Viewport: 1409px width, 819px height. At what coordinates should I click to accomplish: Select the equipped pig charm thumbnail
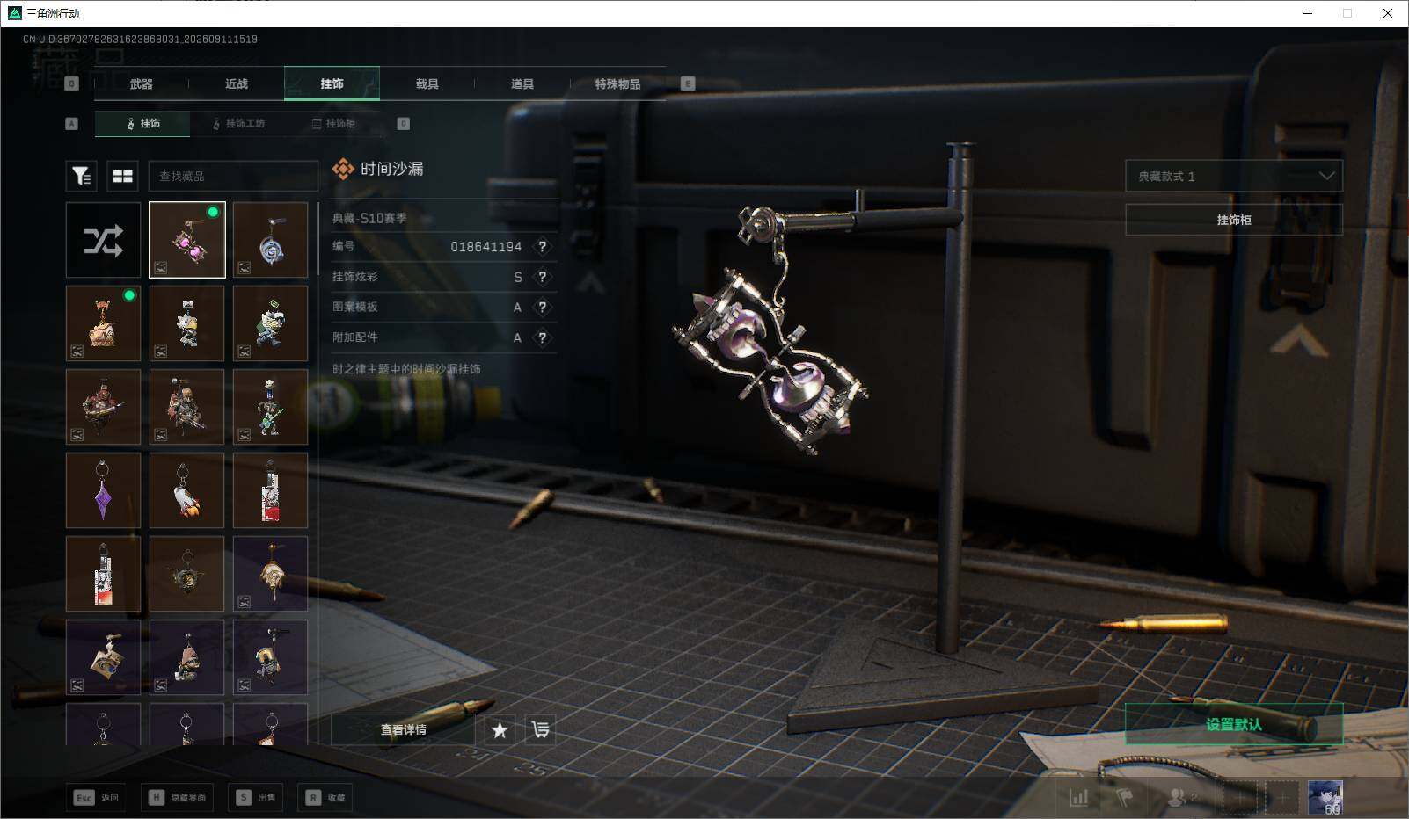[x=103, y=323]
